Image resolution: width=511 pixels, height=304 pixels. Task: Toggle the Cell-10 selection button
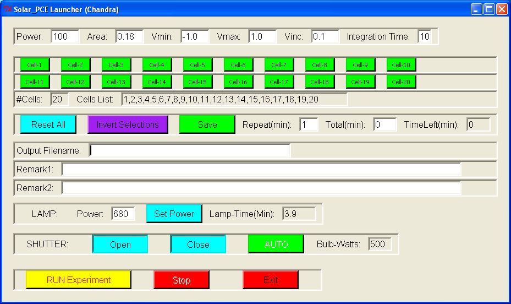401,65
